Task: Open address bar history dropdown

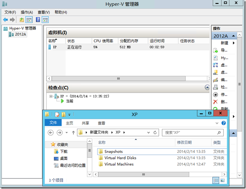Action: click(x=149, y=133)
